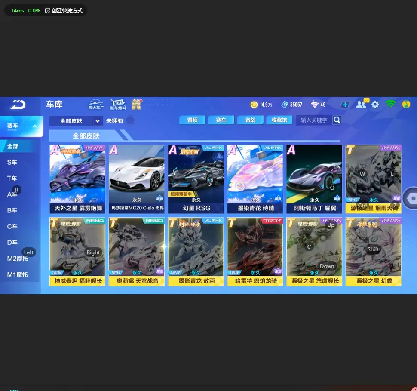417x391 pixels.
Task: Click the plus recharge icon
Action: pos(345,105)
